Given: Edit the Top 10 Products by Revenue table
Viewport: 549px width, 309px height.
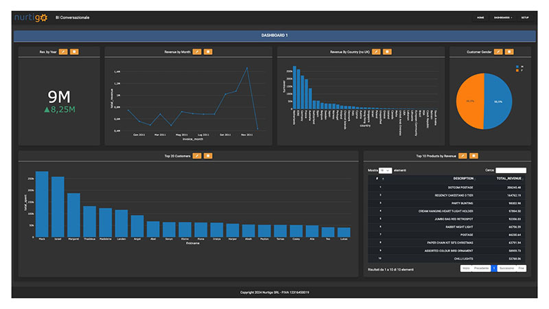Looking at the screenshot, I should pos(463,156).
